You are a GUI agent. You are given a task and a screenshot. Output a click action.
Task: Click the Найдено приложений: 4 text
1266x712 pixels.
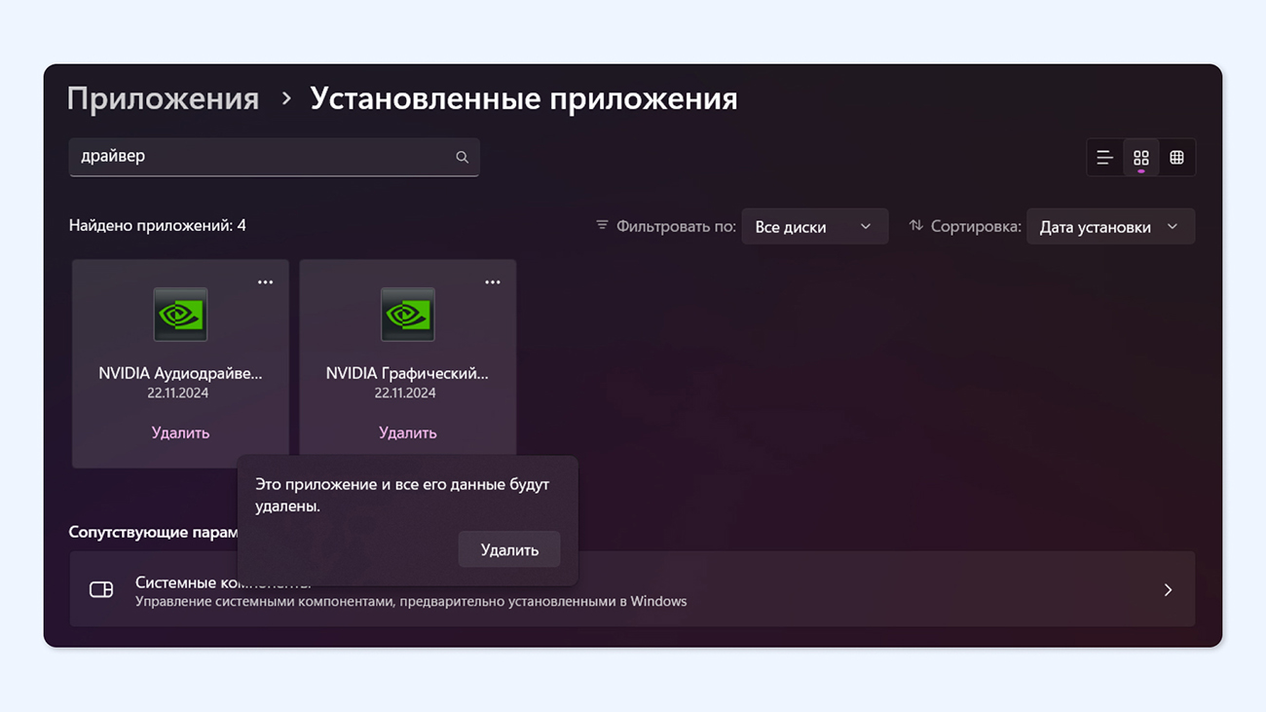click(x=157, y=226)
